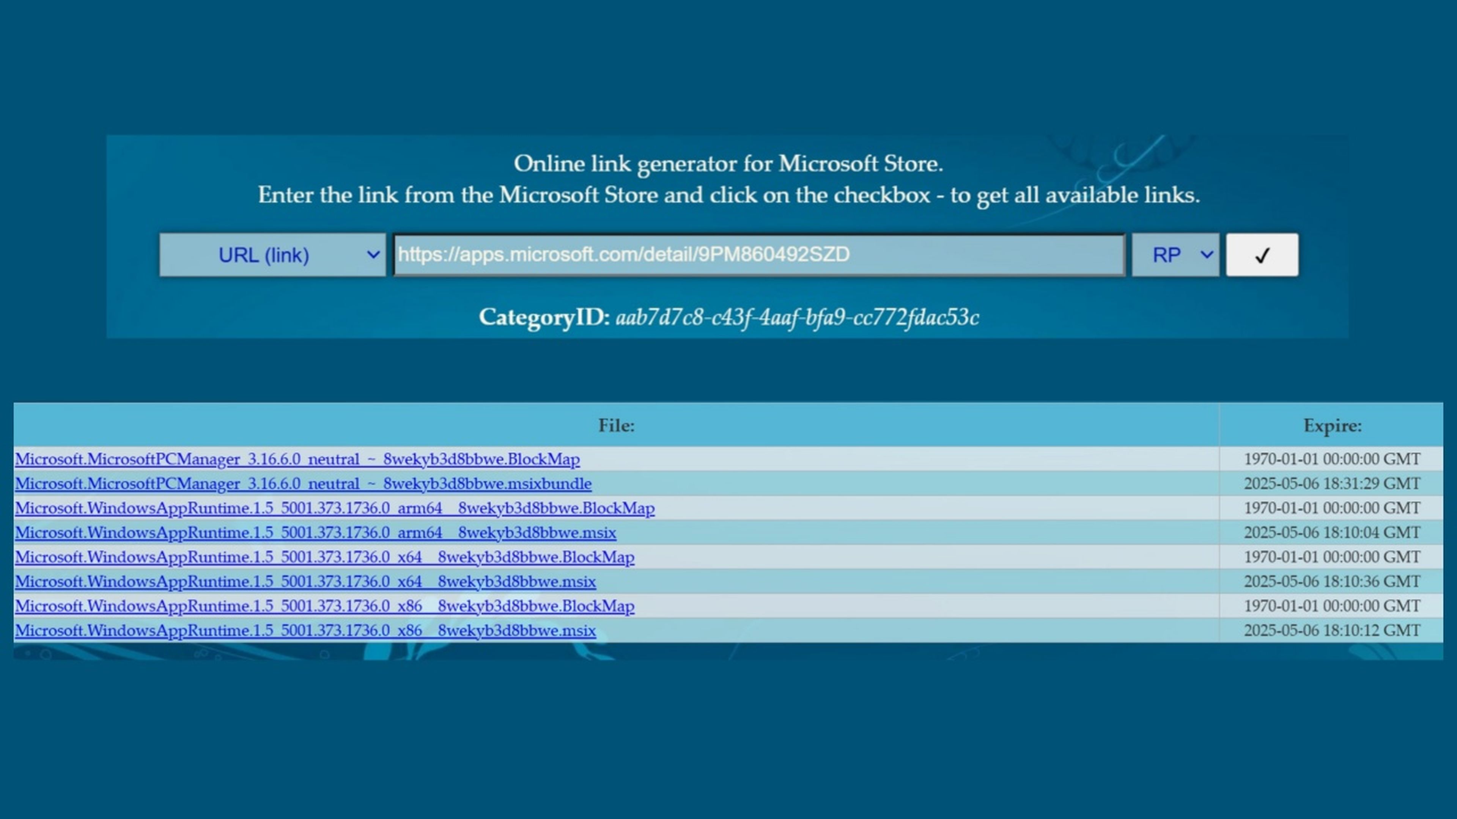This screenshot has height=819, width=1457.
Task: Open the RP ring selection dropdown
Action: click(x=1175, y=255)
